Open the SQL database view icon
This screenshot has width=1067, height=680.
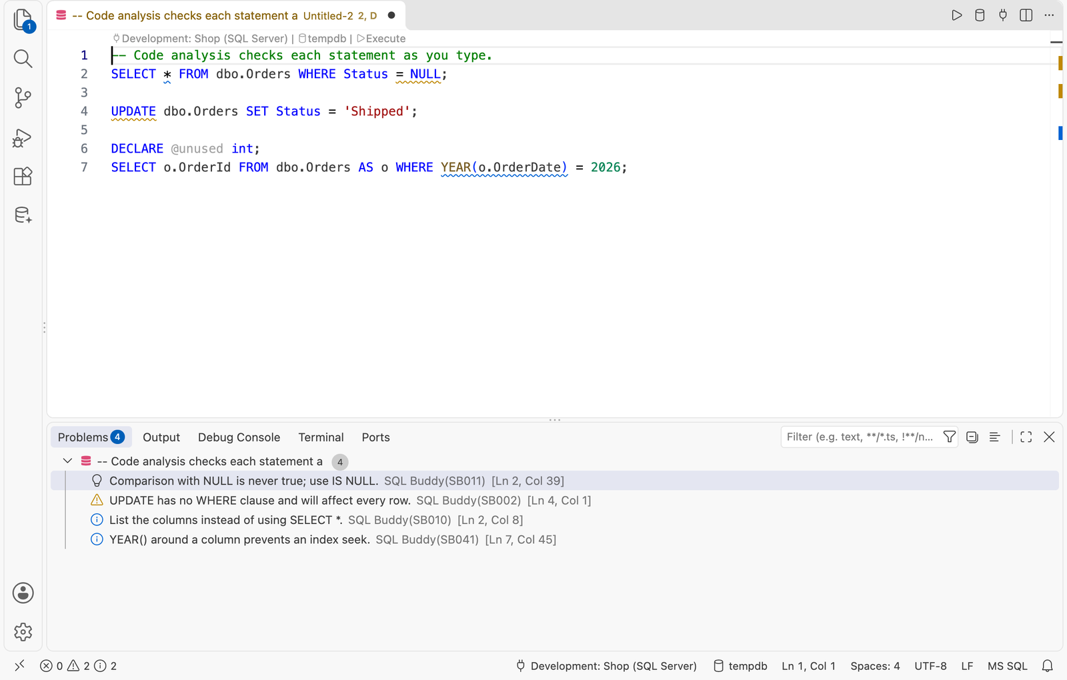(x=23, y=215)
